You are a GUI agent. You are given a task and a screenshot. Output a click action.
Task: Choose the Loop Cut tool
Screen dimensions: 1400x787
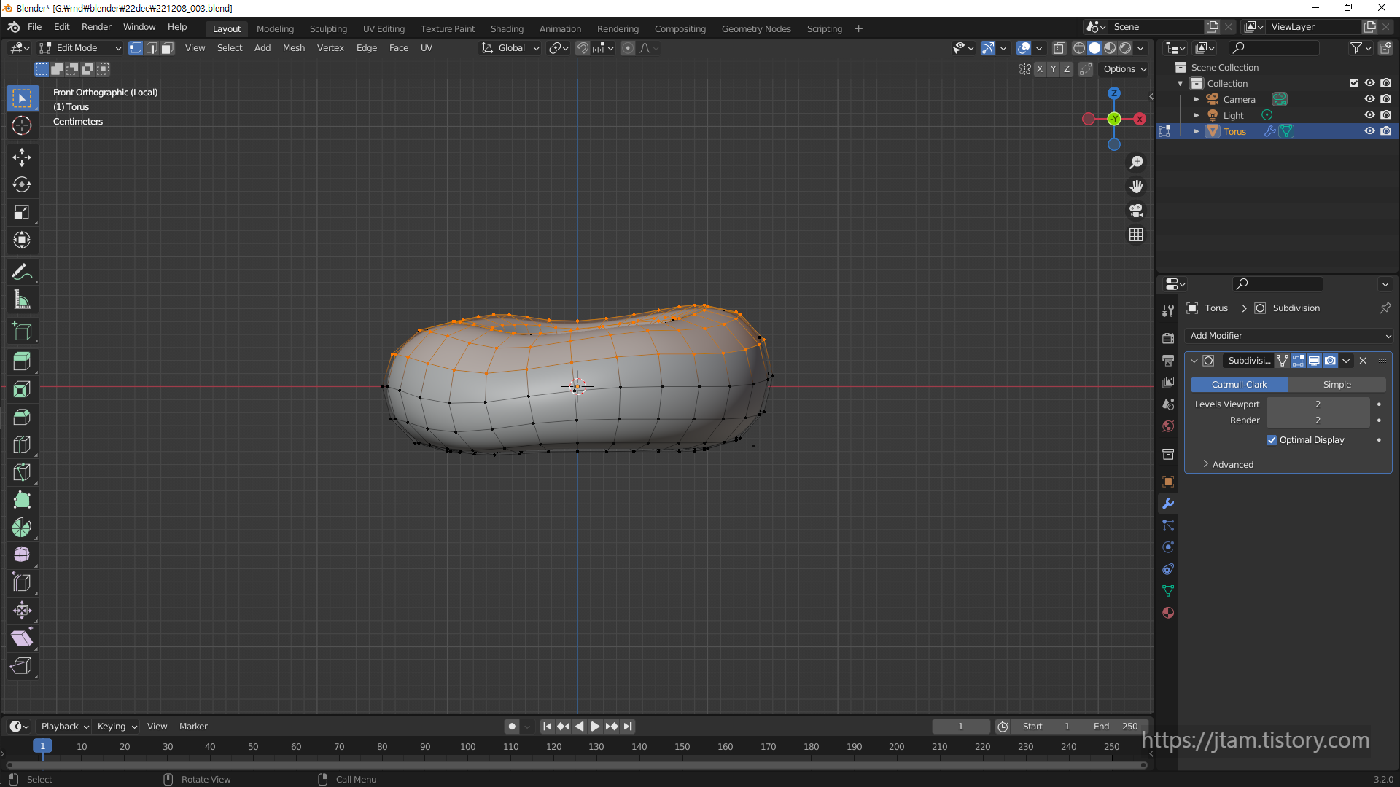tap(22, 445)
